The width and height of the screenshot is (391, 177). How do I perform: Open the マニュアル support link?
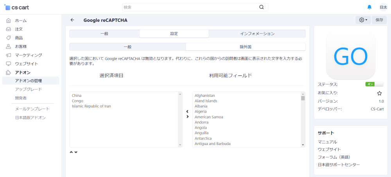click(x=327, y=142)
